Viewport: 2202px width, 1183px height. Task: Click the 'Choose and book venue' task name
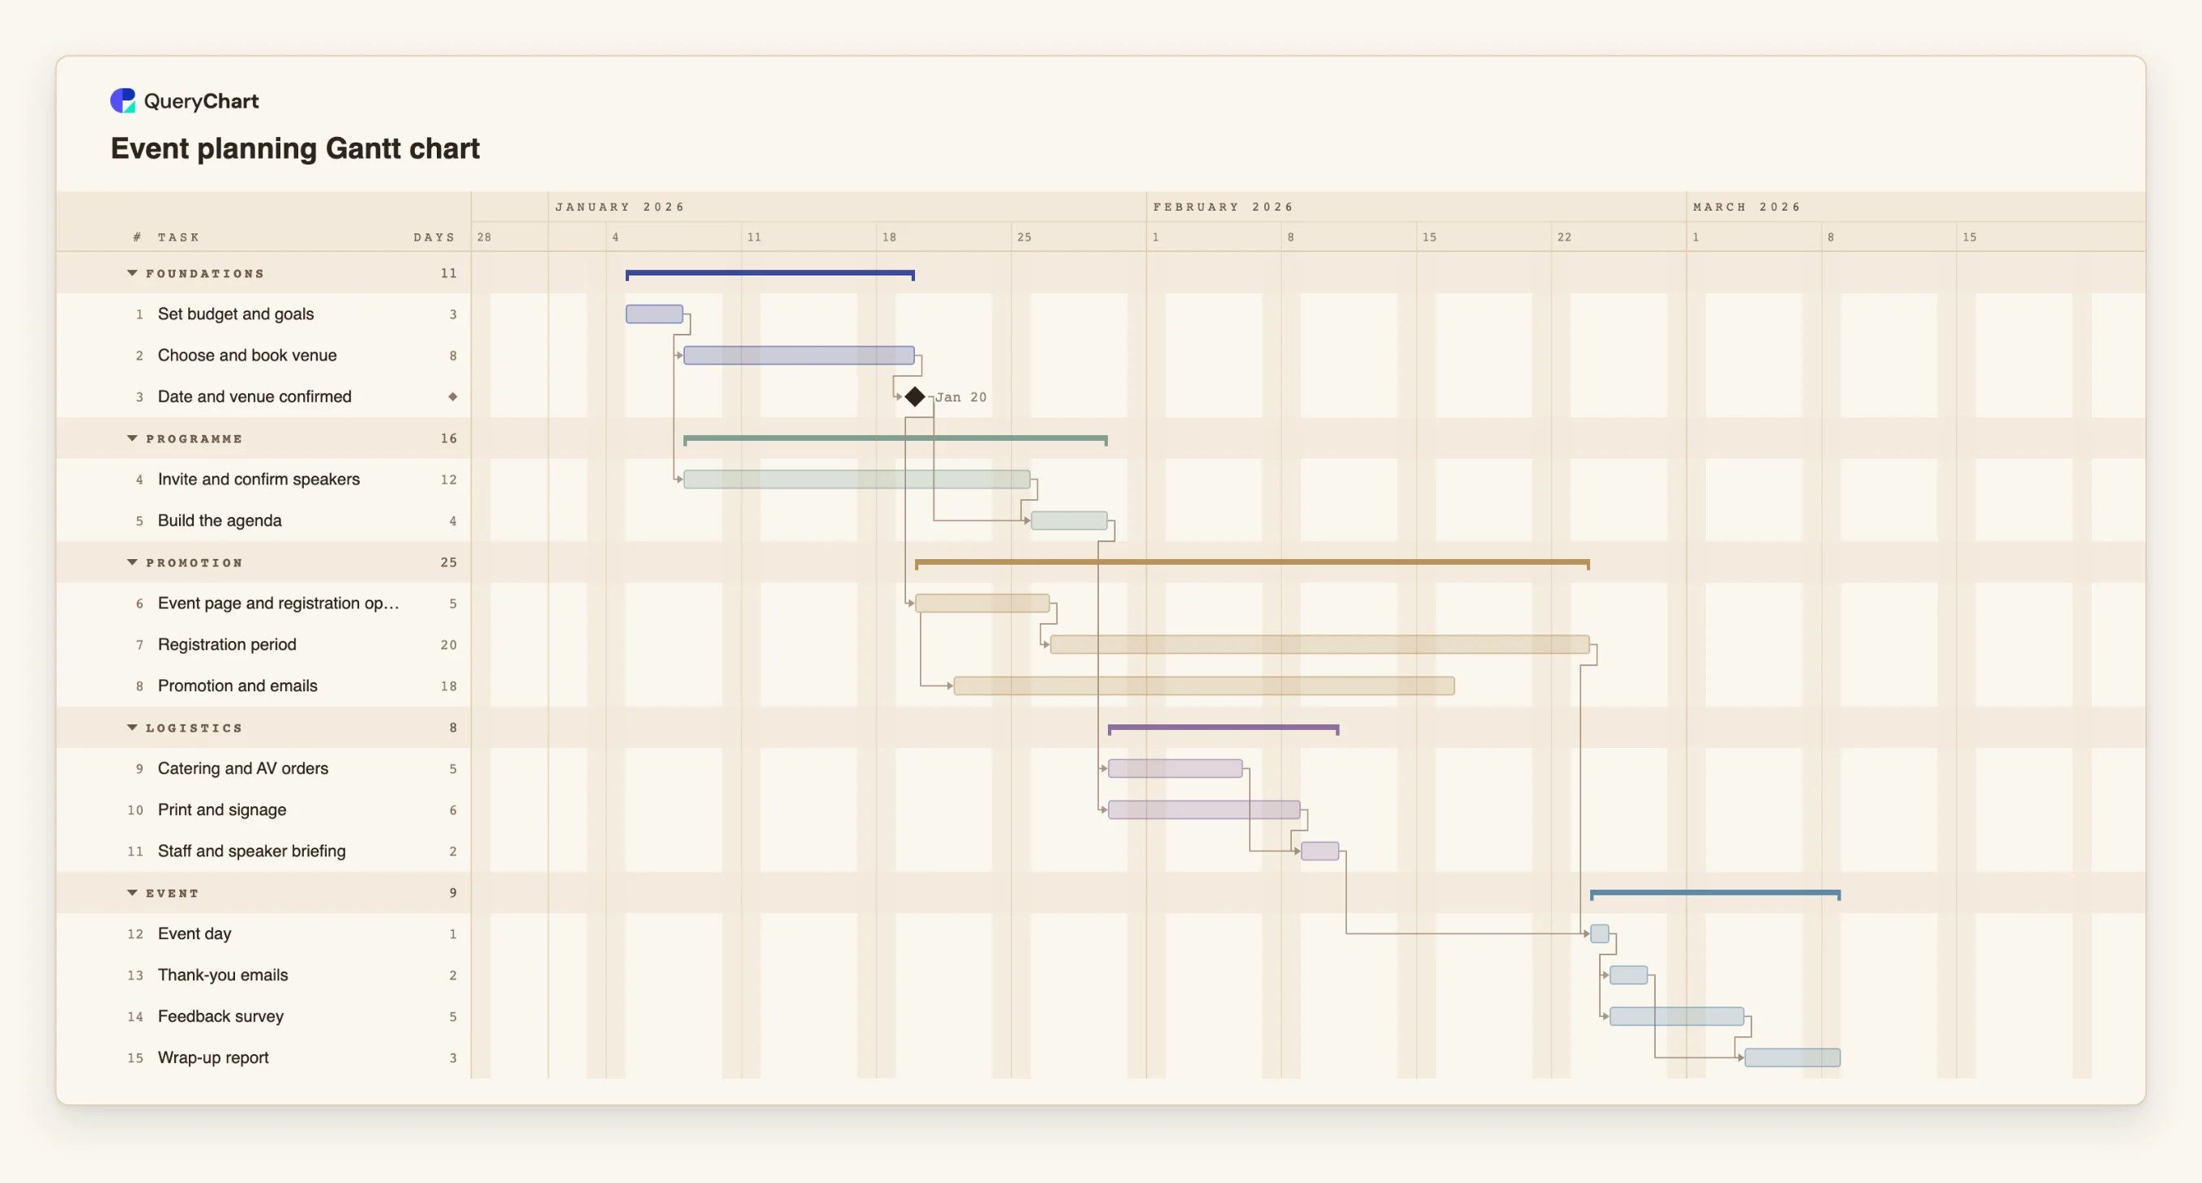[x=247, y=356]
